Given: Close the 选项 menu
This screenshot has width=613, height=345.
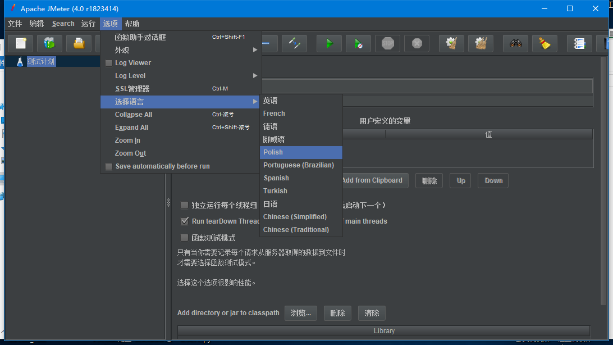Looking at the screenshot, I should (110, 24).
